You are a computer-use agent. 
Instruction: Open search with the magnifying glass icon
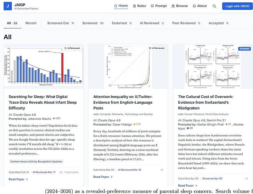(x=214, y=6)
